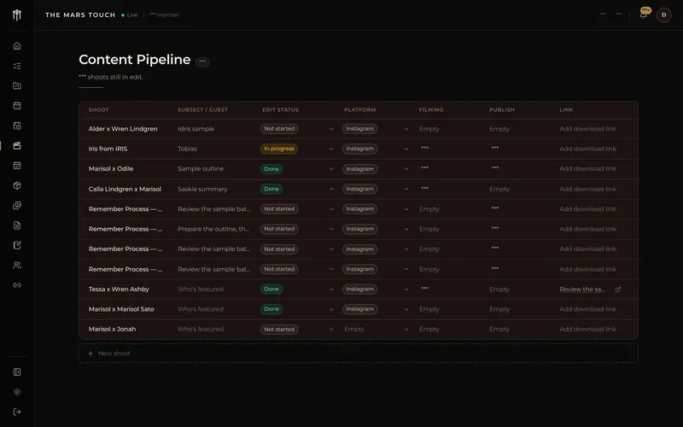Screen dimensions: 683x427
Task: Open the plain calendar icon in sidebar
Action: (x=17, y=105)
